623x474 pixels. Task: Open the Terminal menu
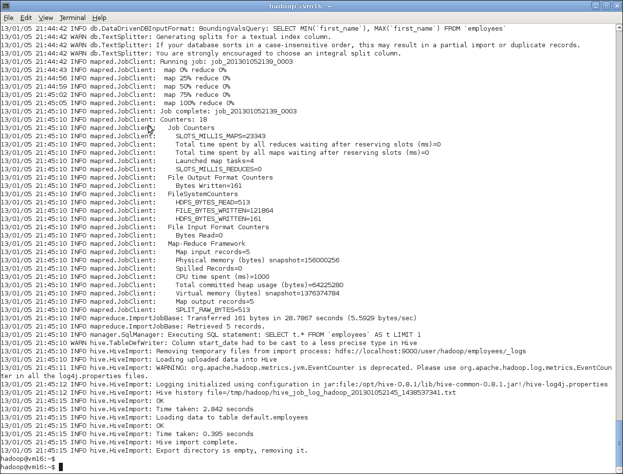coord(73,18)
